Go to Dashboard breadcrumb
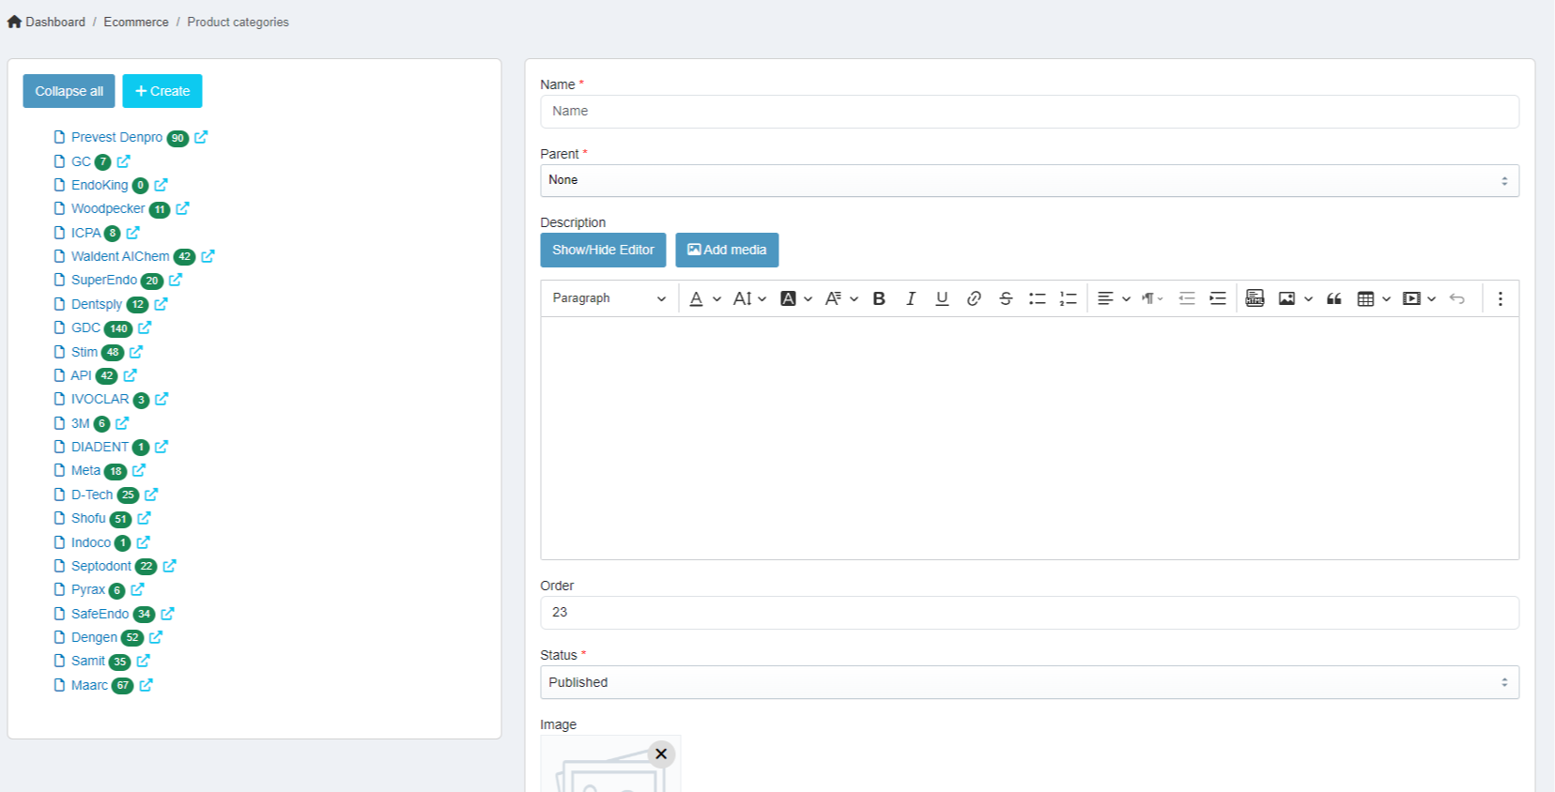 (x=55, y=22)
